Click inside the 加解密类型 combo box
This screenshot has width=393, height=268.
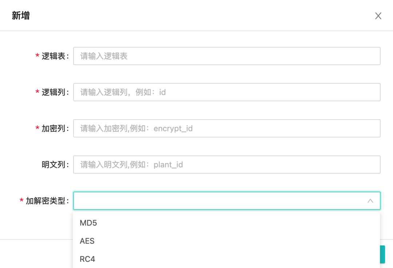(218, 201)
